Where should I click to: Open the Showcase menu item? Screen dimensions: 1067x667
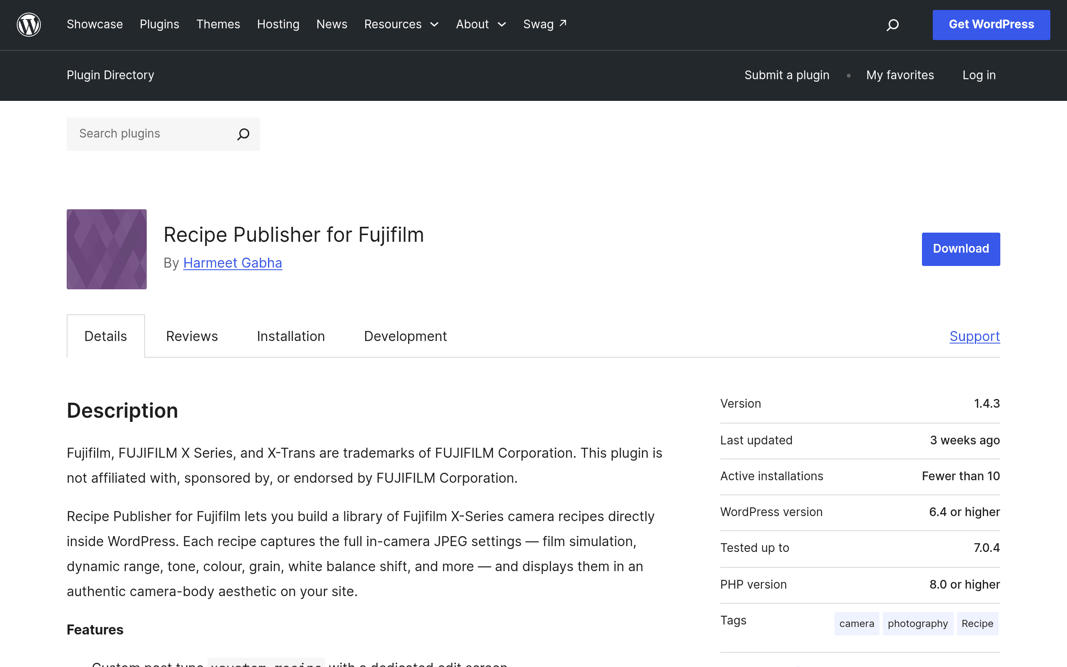[x=95, y=24]
